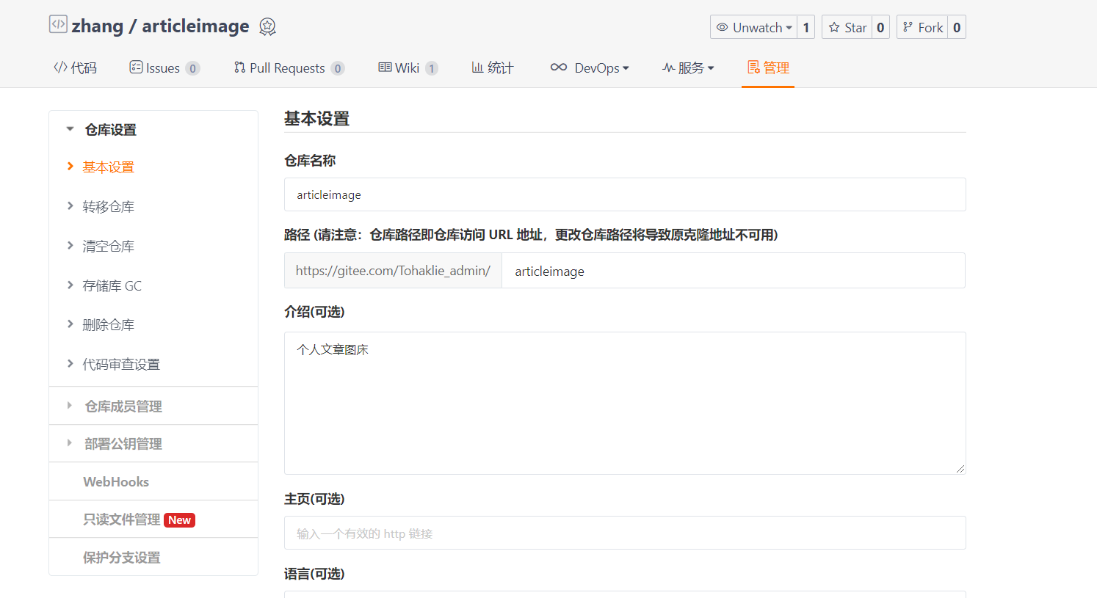1097x598 pixels.
Task: Click the 服务 pulse icon
Action: (x=668, y=68)
